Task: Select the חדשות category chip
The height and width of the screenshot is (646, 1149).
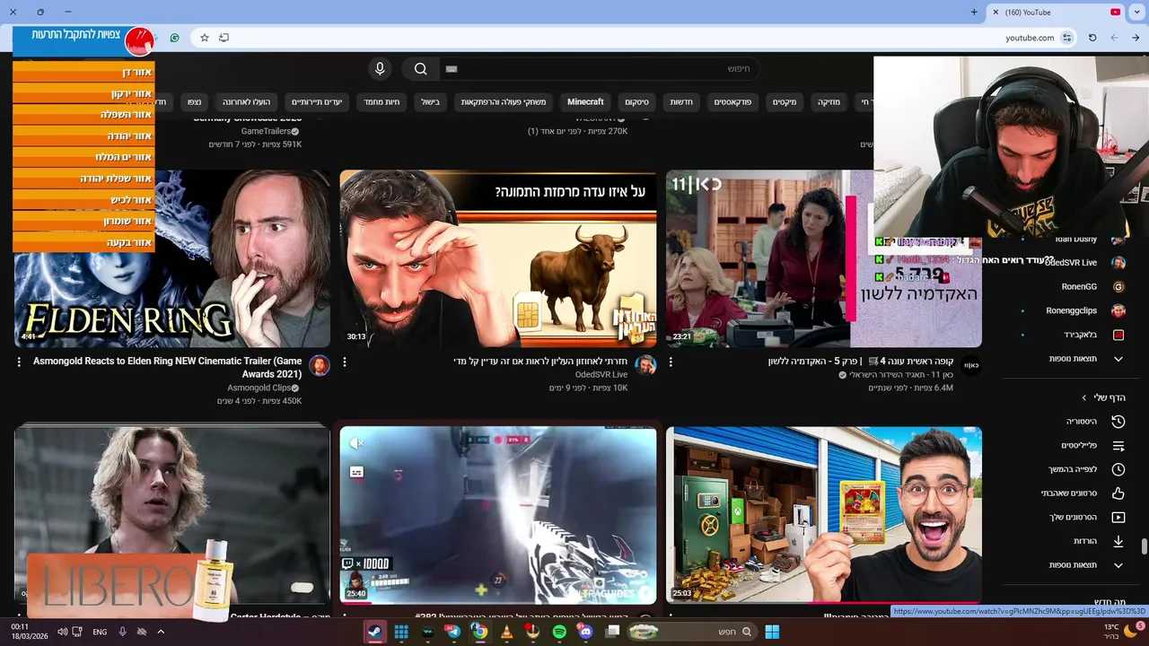Action: tap(681, 102)
